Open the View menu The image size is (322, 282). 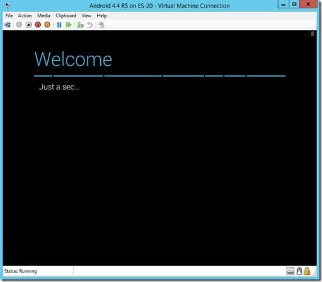[x=86, y=16]
